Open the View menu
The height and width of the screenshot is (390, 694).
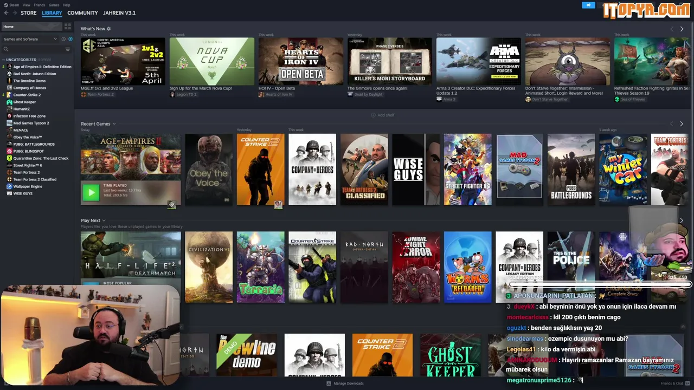tap(27, 5)
